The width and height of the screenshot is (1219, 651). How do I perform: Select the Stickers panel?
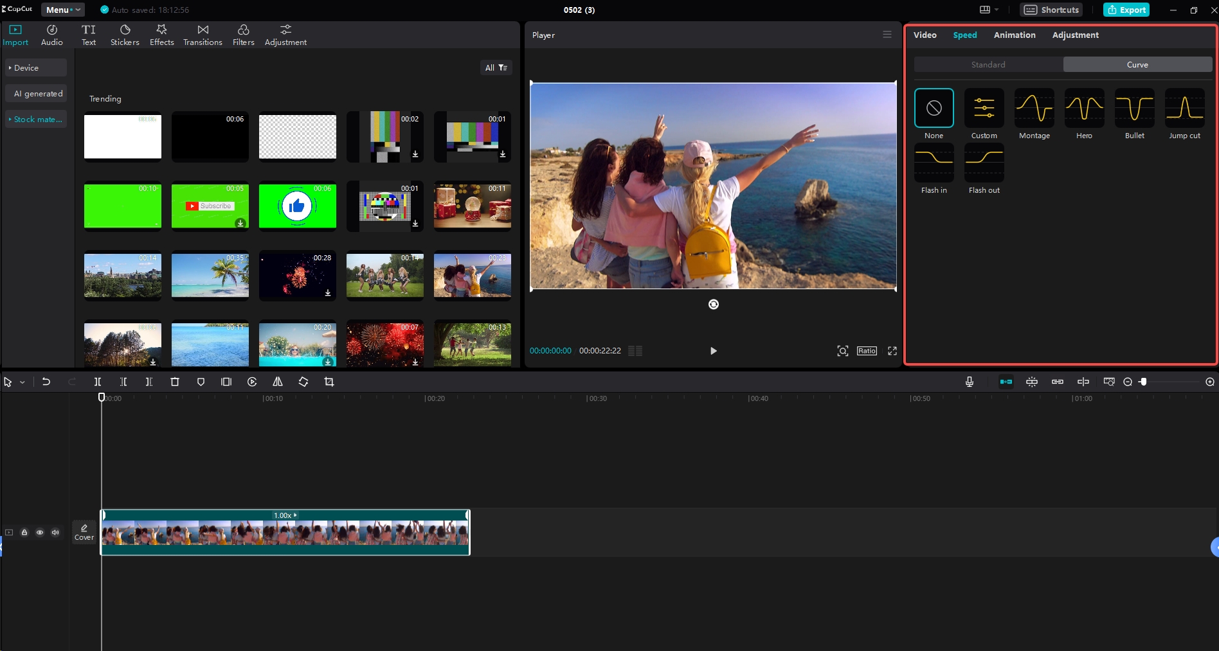click(124, 34)
